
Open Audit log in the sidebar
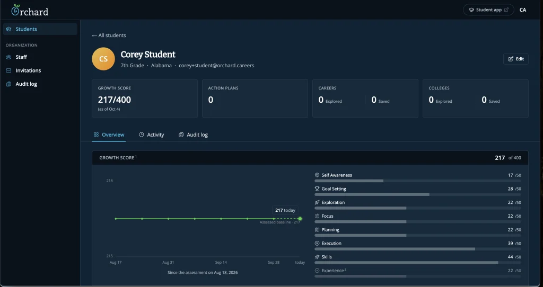point(40,84)
